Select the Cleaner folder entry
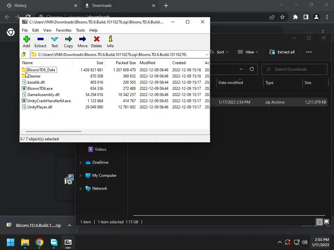334x250 pixels. (x=34, y=76)
